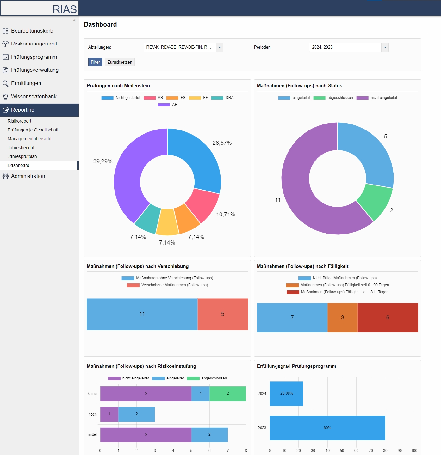Click the Administration gear icon
441x455 pixels.
[5, 176]
